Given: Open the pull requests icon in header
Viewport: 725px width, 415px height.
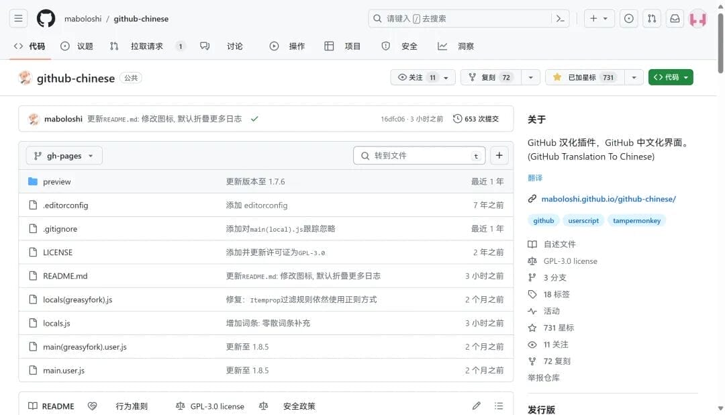Looking at the screenshot, I should pyautogui.click(x=651, y=19).
